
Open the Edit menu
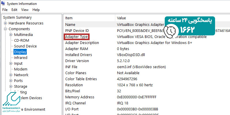click(14, 10)
